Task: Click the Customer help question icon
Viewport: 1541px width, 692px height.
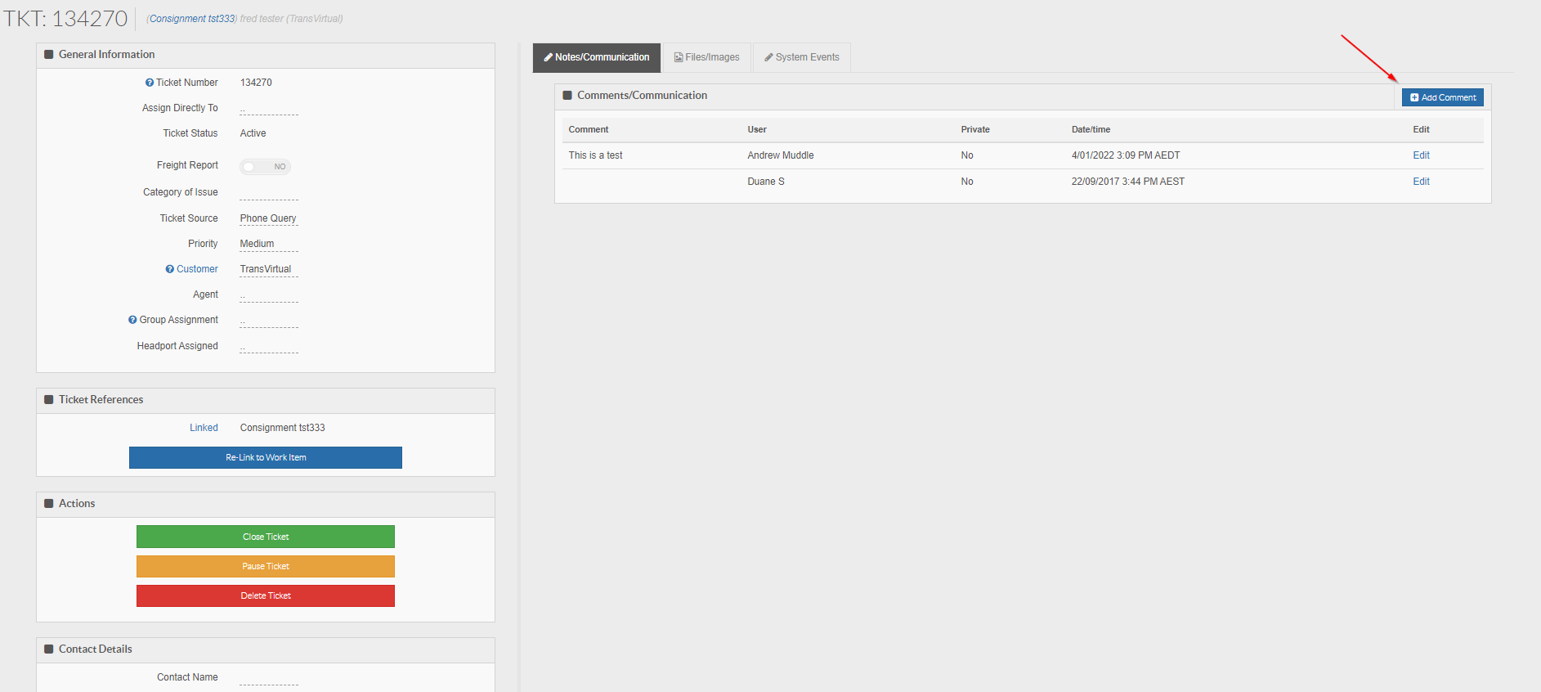Action: (x=170, y=269)
